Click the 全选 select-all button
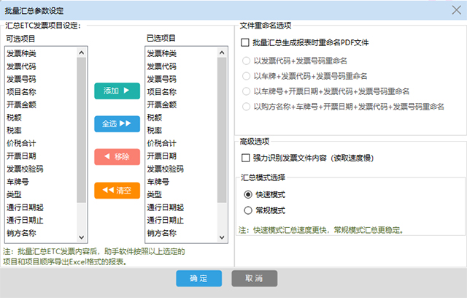 point(116,123)
